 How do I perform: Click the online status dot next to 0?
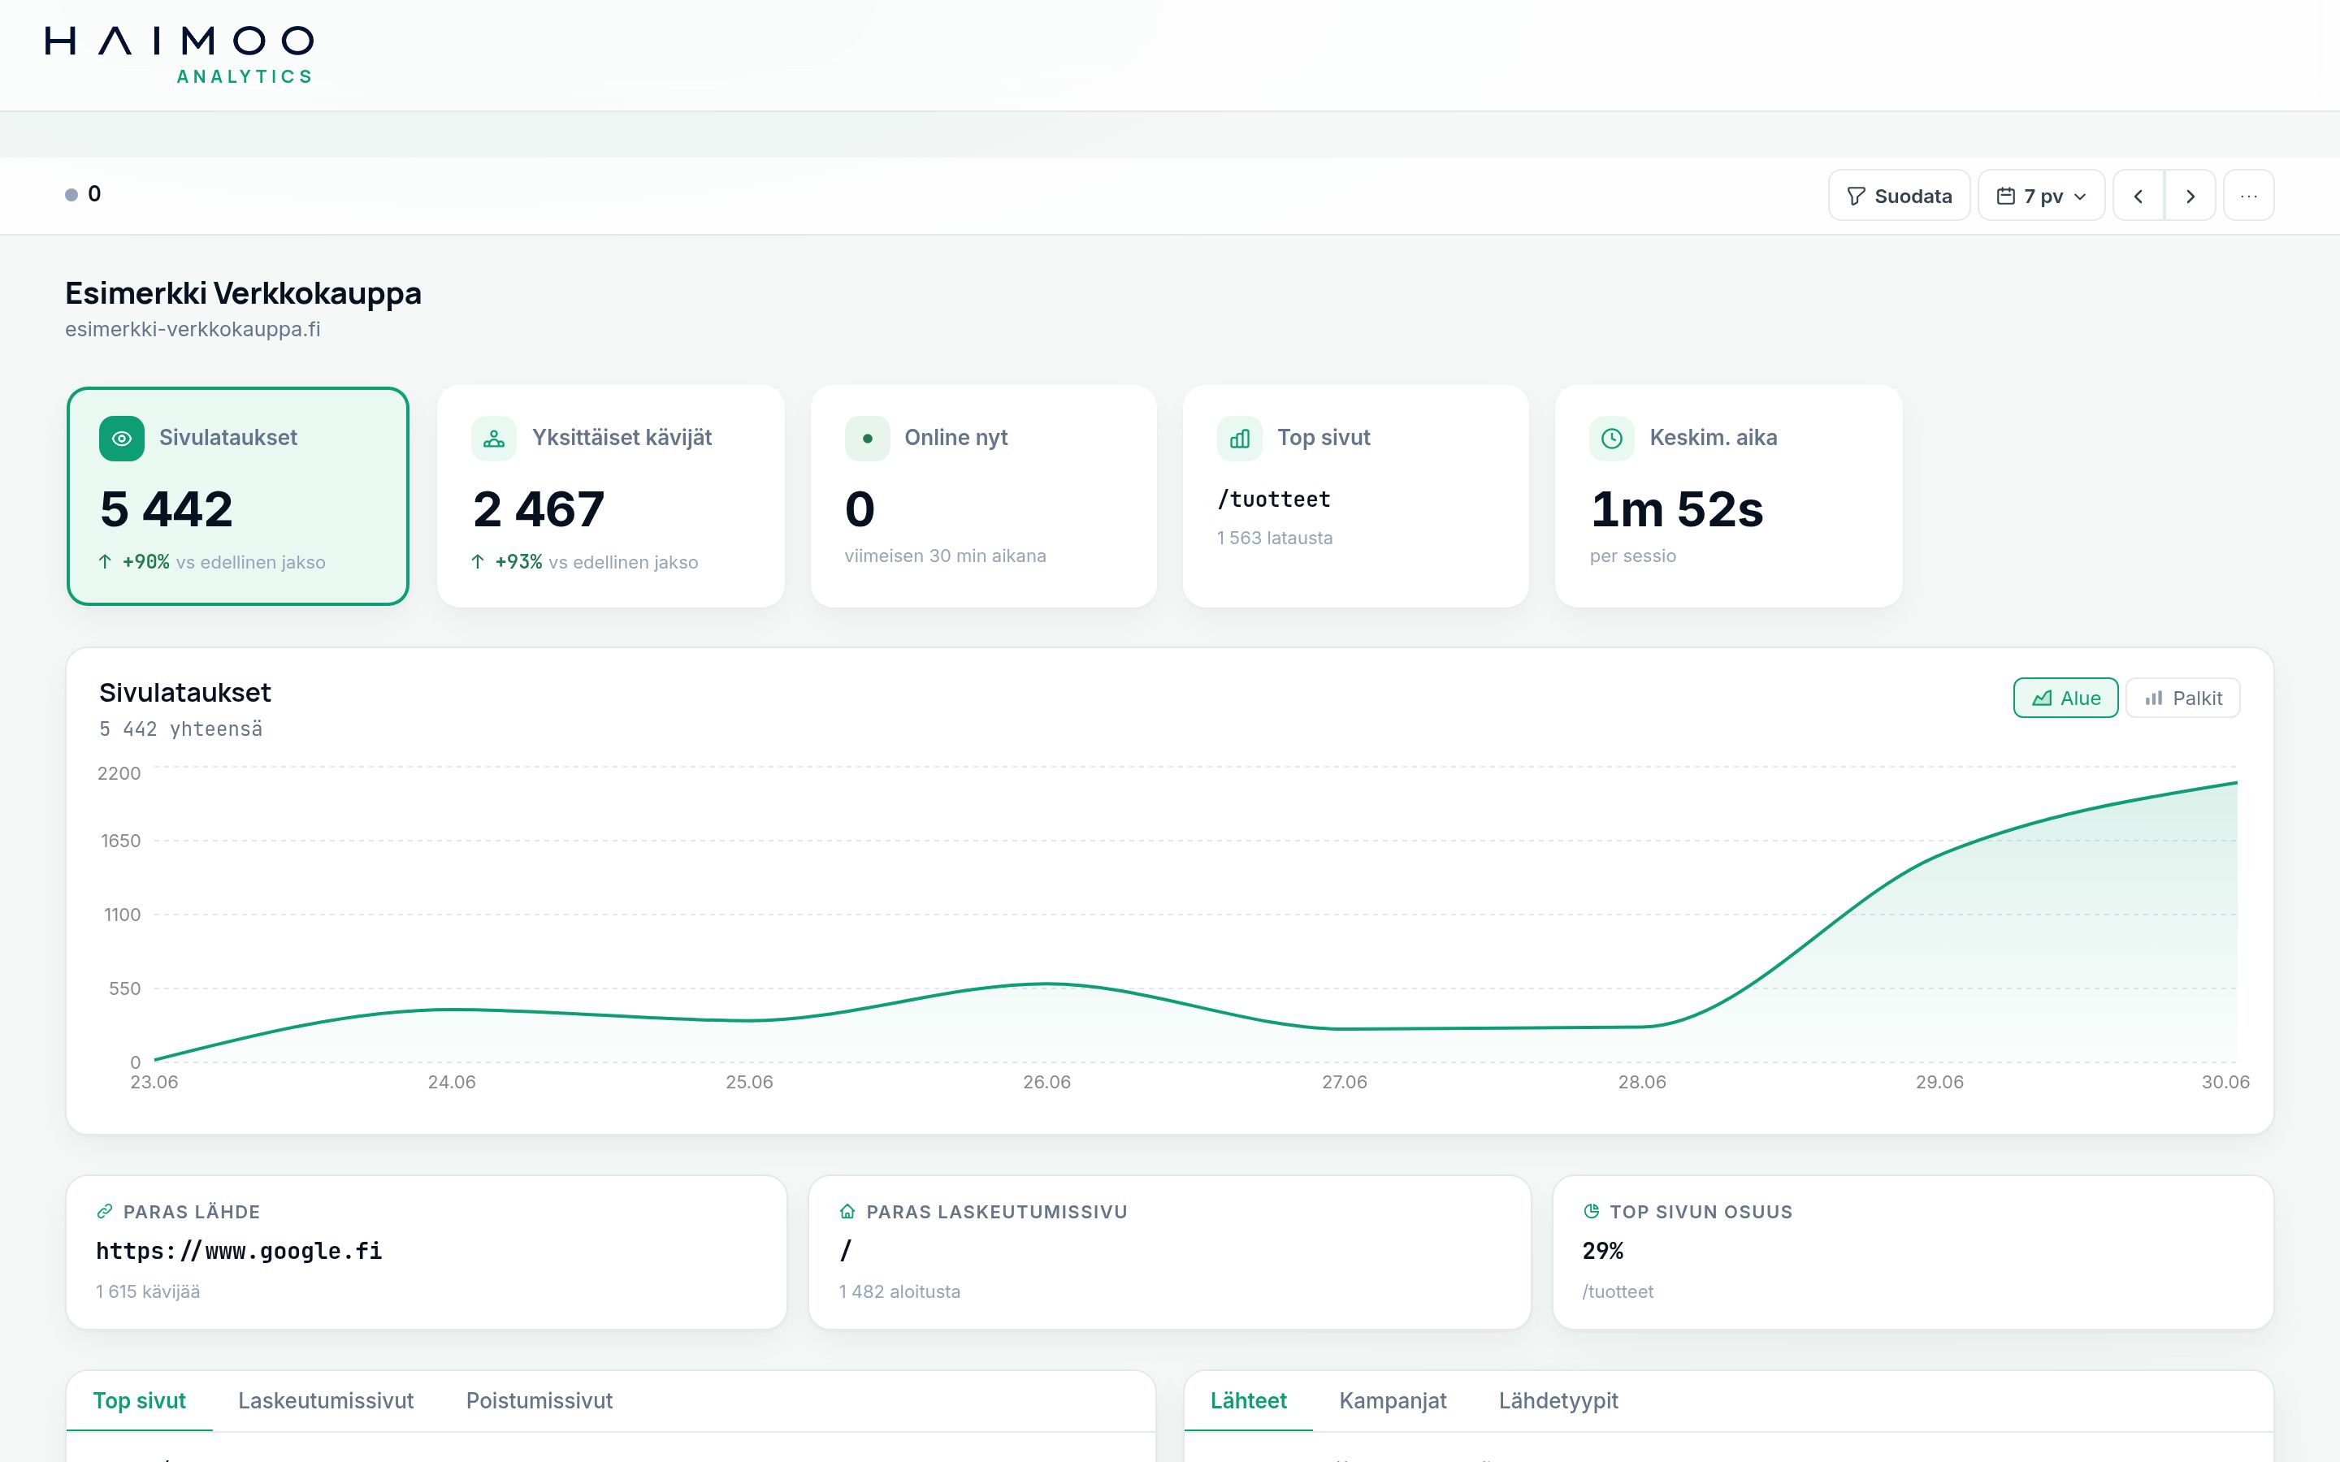pos(71,194)
